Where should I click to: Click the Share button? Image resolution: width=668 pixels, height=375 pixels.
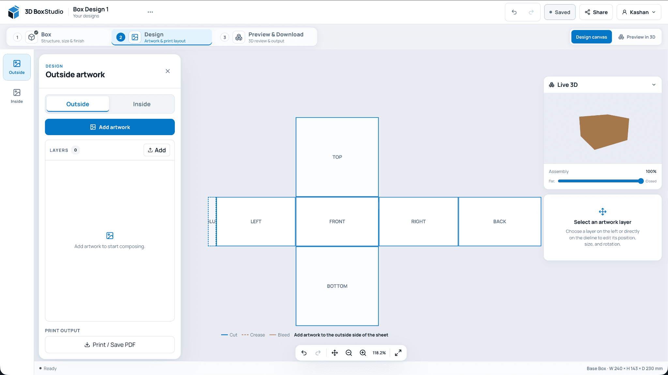pyautogui.click(x=596, y=12)
